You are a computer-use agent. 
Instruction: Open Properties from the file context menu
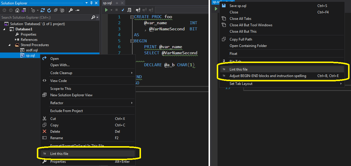[87, 162]
